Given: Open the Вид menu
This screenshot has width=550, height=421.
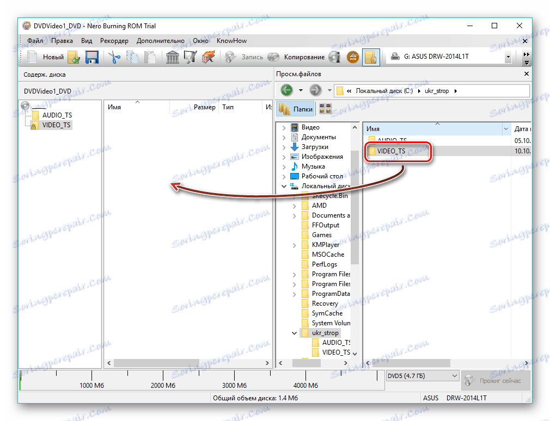Looking at the screenshot, I should click(x=87, y=41).
